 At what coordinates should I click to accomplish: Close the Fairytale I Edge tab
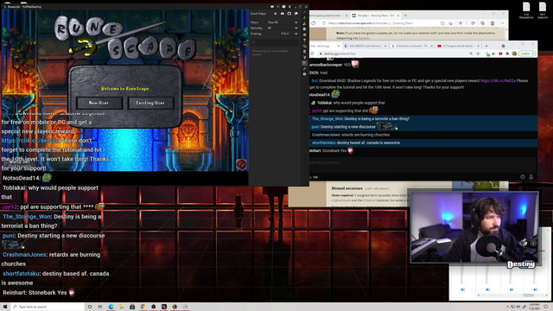click(x=398, y=16)
